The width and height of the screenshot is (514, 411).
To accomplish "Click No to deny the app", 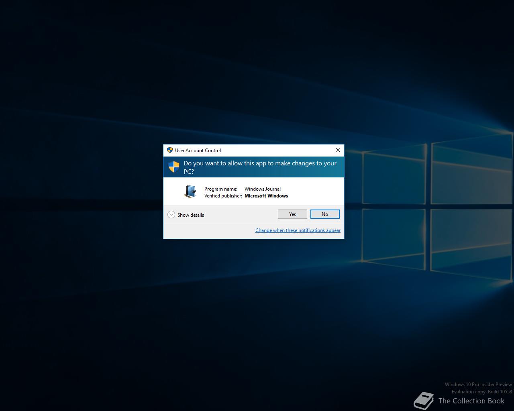I will 325,214.
